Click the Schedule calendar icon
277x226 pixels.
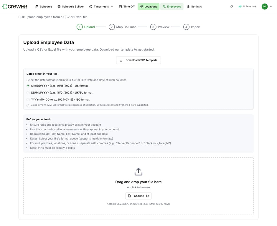coord(37,6)
